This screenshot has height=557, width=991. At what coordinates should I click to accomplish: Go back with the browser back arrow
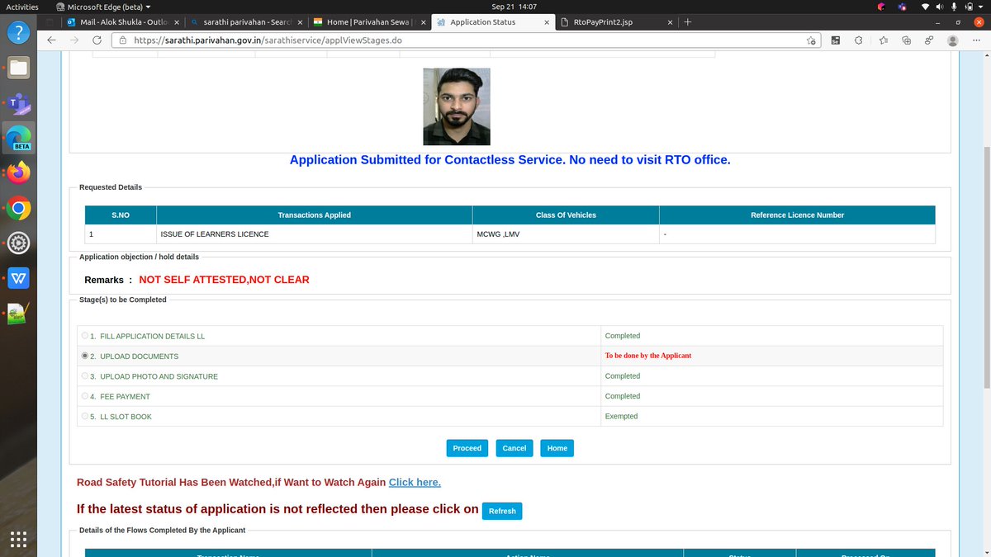(x=52, y=40)
